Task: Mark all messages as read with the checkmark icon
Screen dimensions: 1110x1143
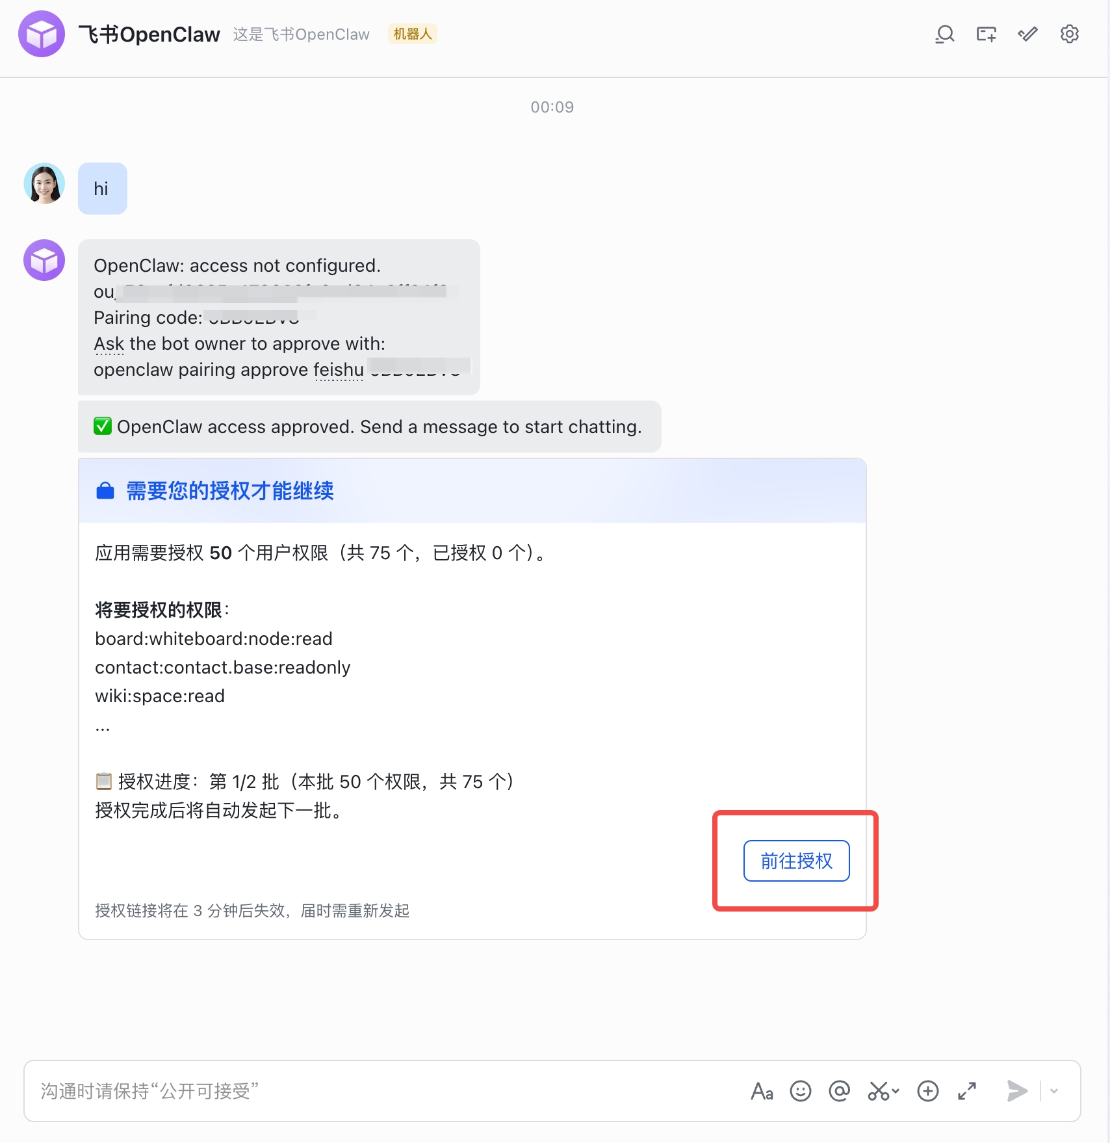Action: coord(1027,34)
